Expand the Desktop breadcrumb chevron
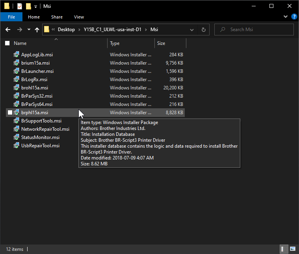The image size is (299, 254). pos(79,30)
